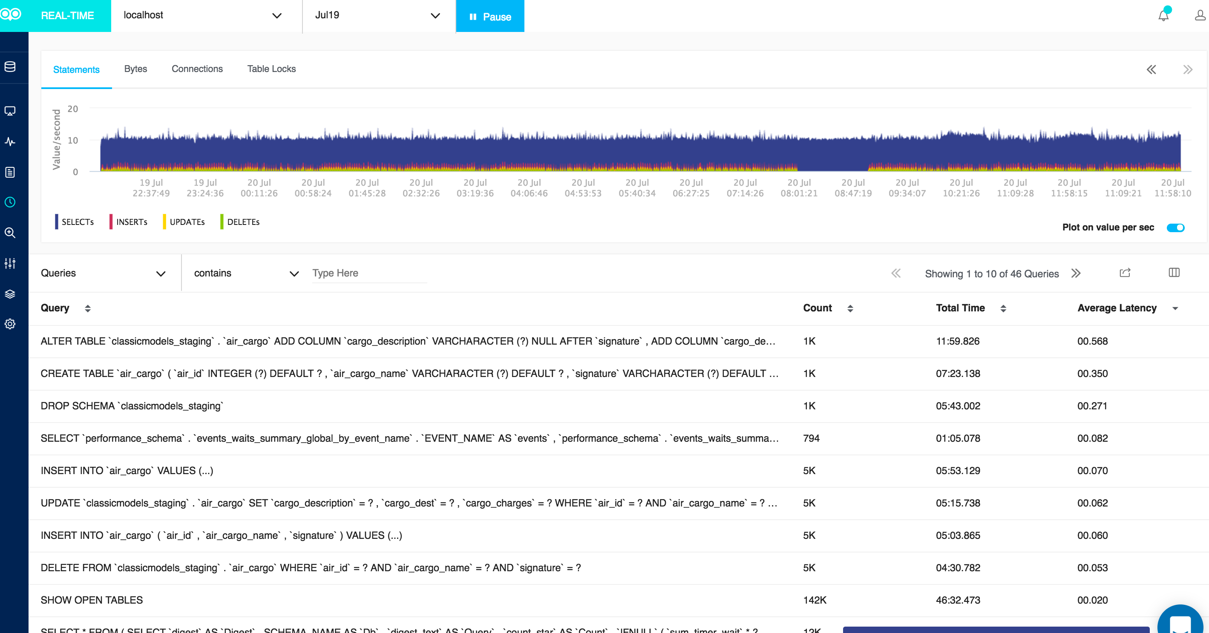Screen dimensions: 1209x633
Task: Click the clock icon in sidebar
Action: (10, 202)
